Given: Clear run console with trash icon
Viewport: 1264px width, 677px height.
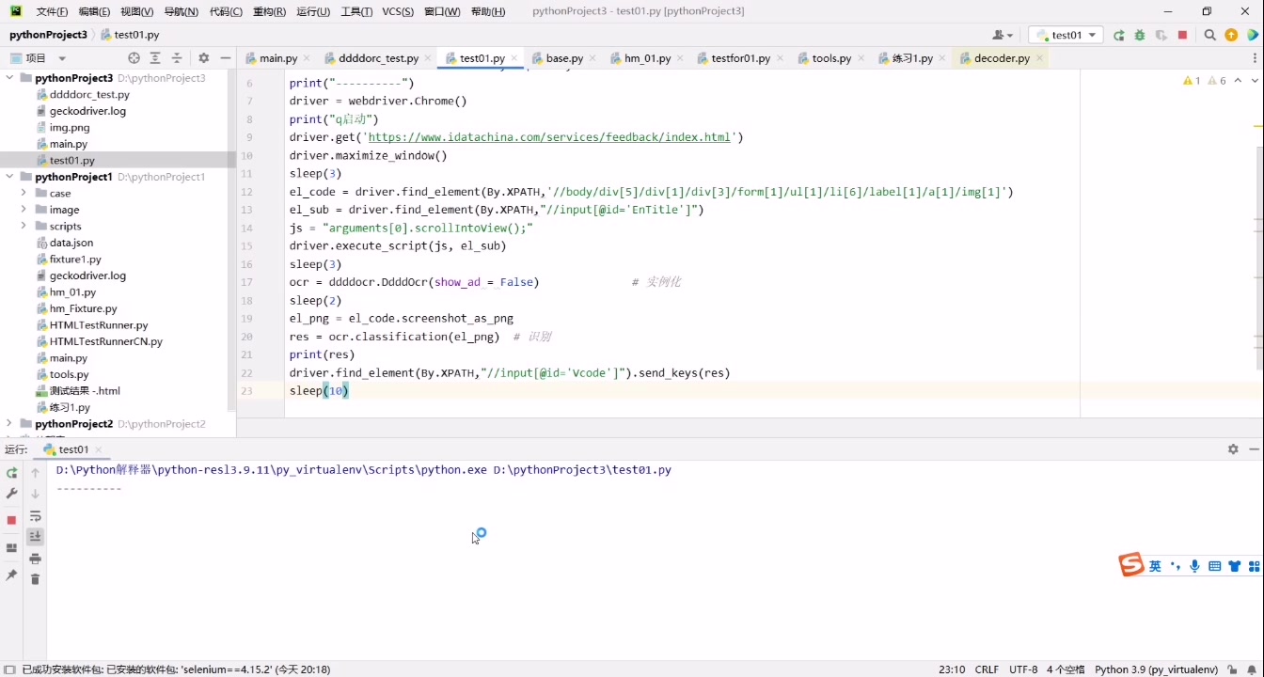Looking at the screenshot, I should (x=35, y=579).
